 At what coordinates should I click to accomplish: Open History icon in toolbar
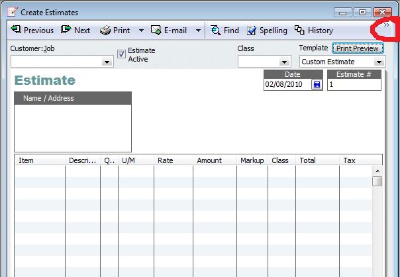299,30
